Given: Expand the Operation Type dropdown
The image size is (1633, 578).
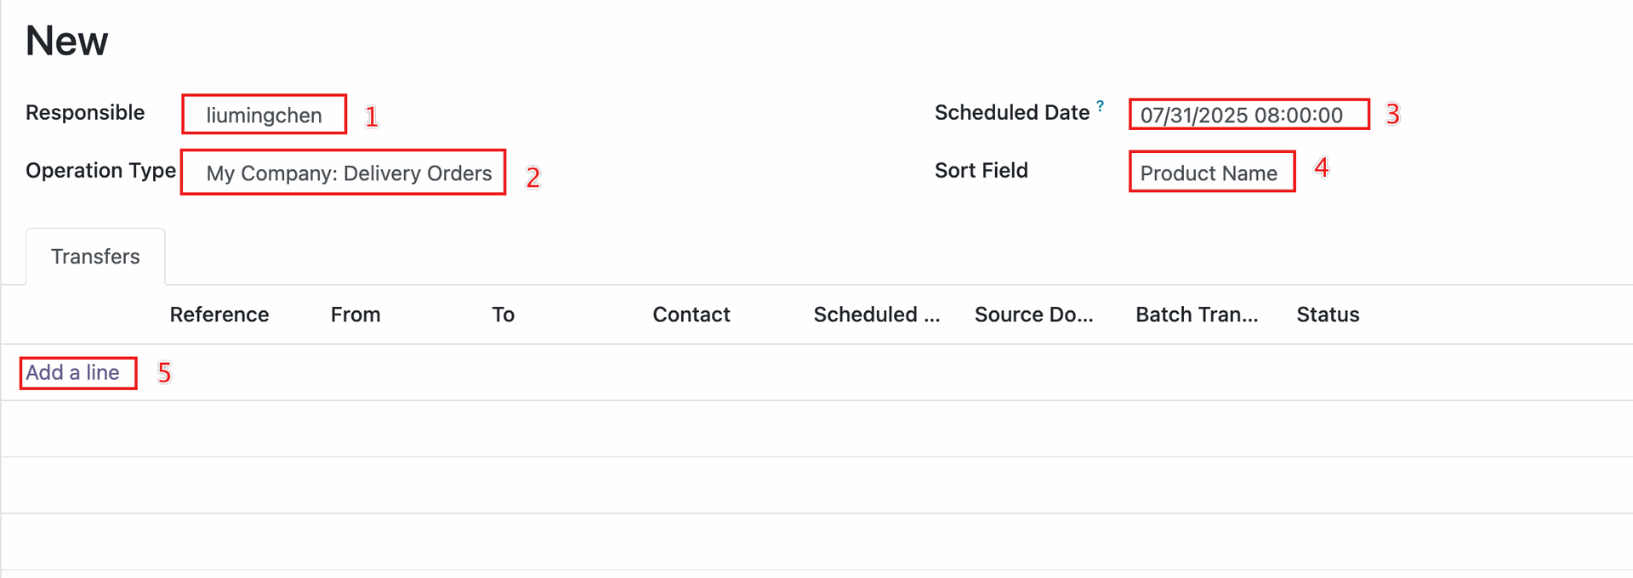Looking at the screenshot, I should click(x=349, y=173).
